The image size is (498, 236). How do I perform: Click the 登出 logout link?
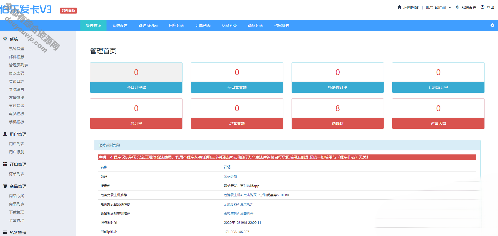click(x=490, y=7)
